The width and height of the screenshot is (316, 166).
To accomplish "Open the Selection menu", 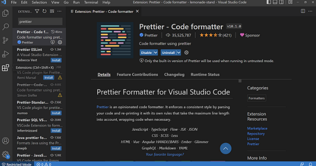I will coord(39,2).
